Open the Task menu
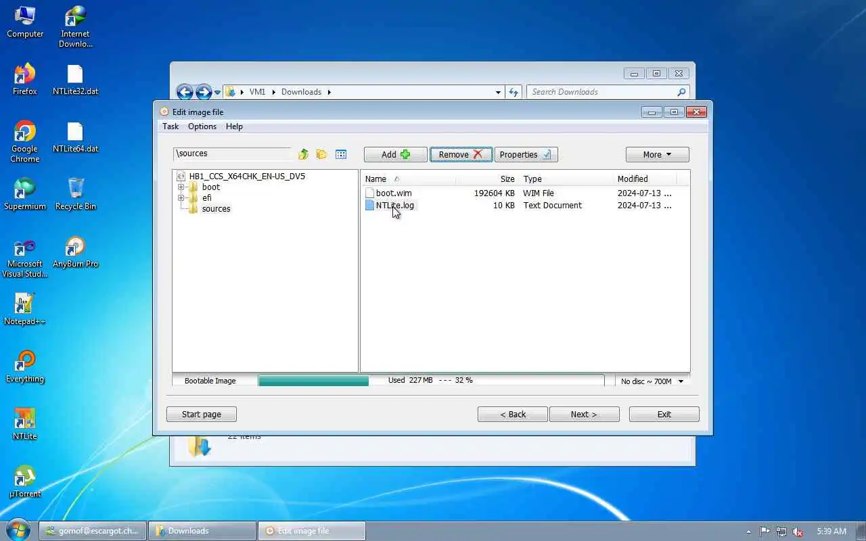This screenshot has height=541, width=866. (x=170, y=126)
